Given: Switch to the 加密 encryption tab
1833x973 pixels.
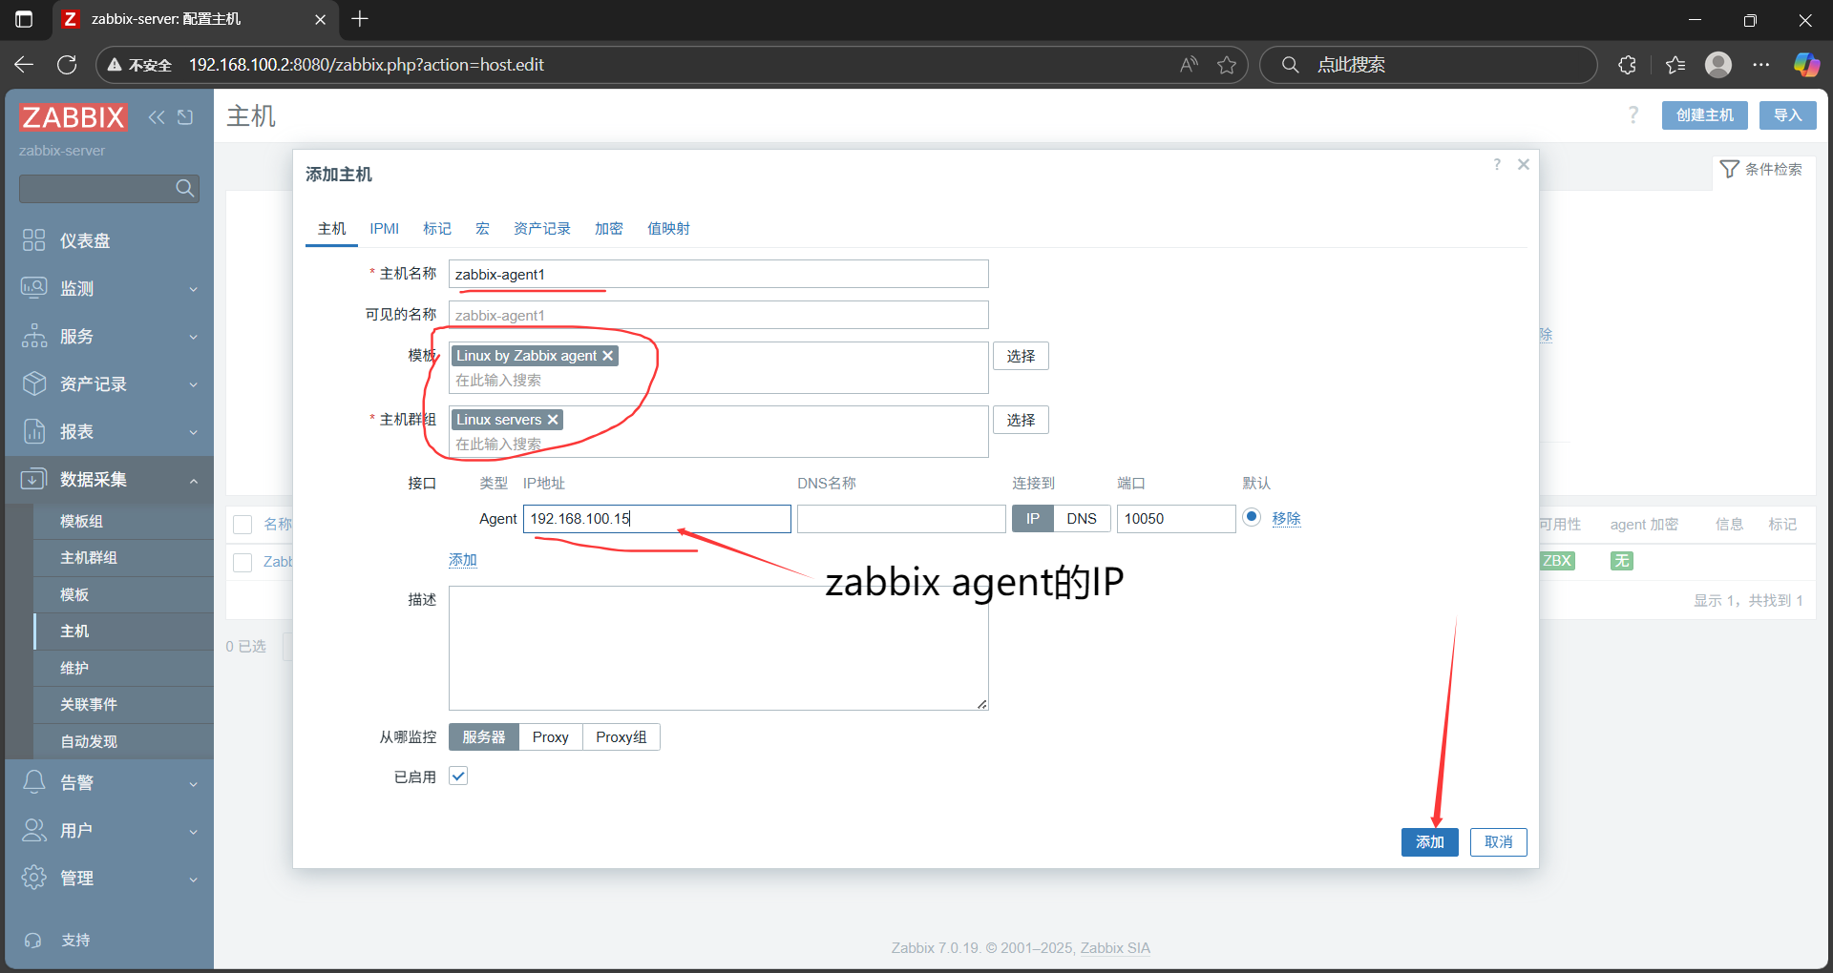Looking at the screenshot, I should tap(609, 229).
